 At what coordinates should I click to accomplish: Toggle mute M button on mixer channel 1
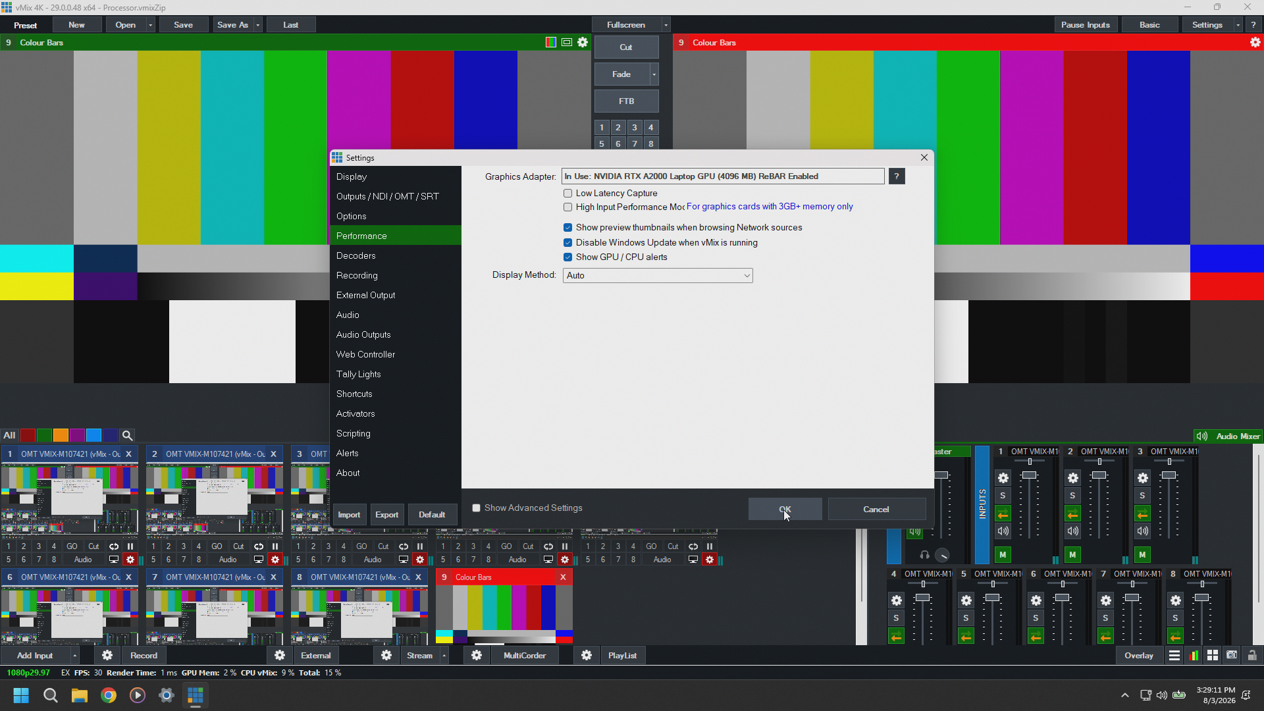pos(1003,555)
